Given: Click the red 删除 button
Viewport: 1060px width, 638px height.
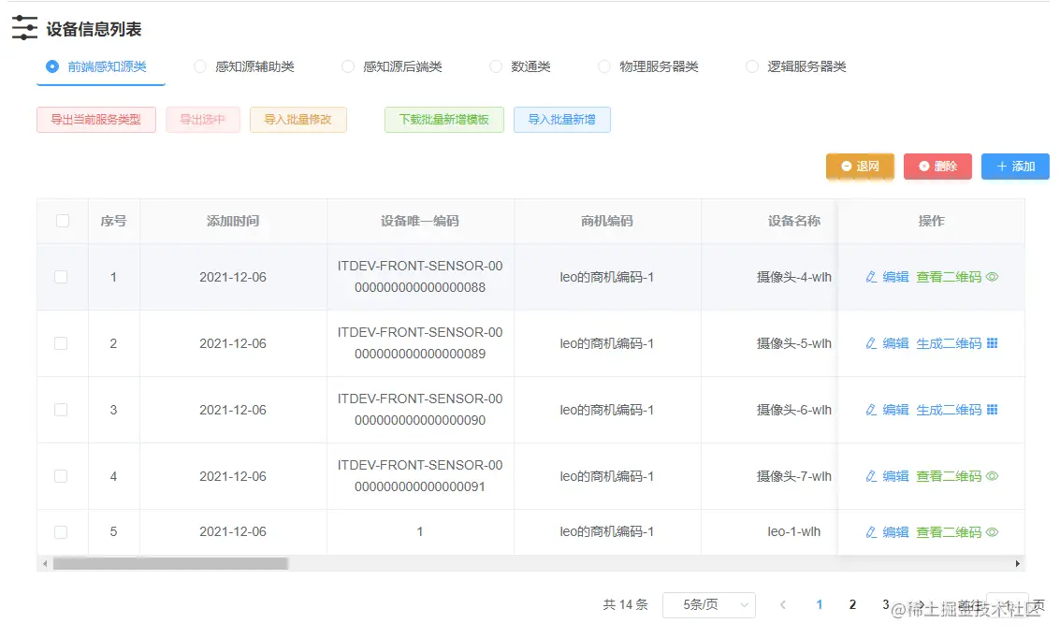Looking at the screenshot, I should point(937,167).
